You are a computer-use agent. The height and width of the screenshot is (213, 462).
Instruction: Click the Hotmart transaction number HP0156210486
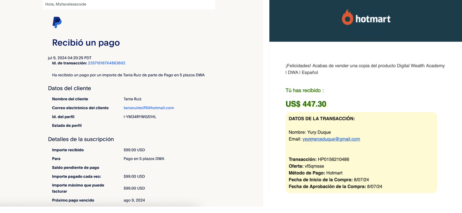[333, 159]
